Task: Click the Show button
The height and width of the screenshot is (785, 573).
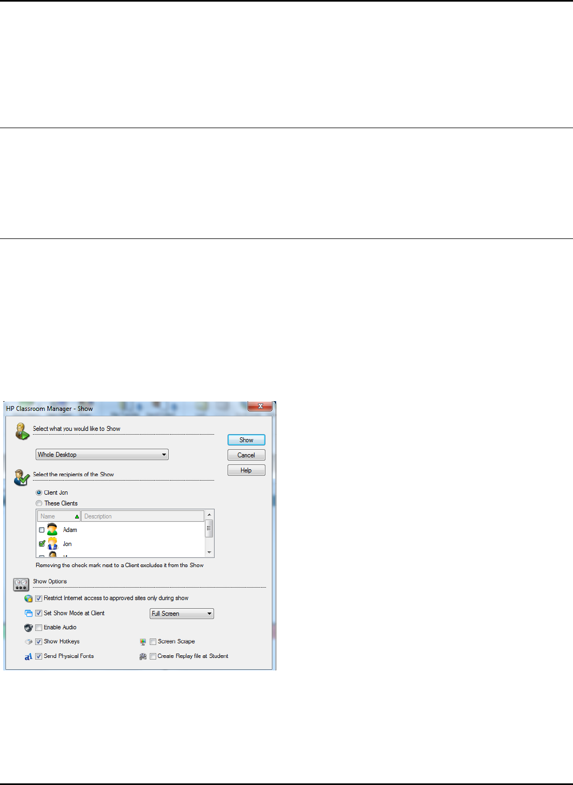Action: click(x=246, y=440)
